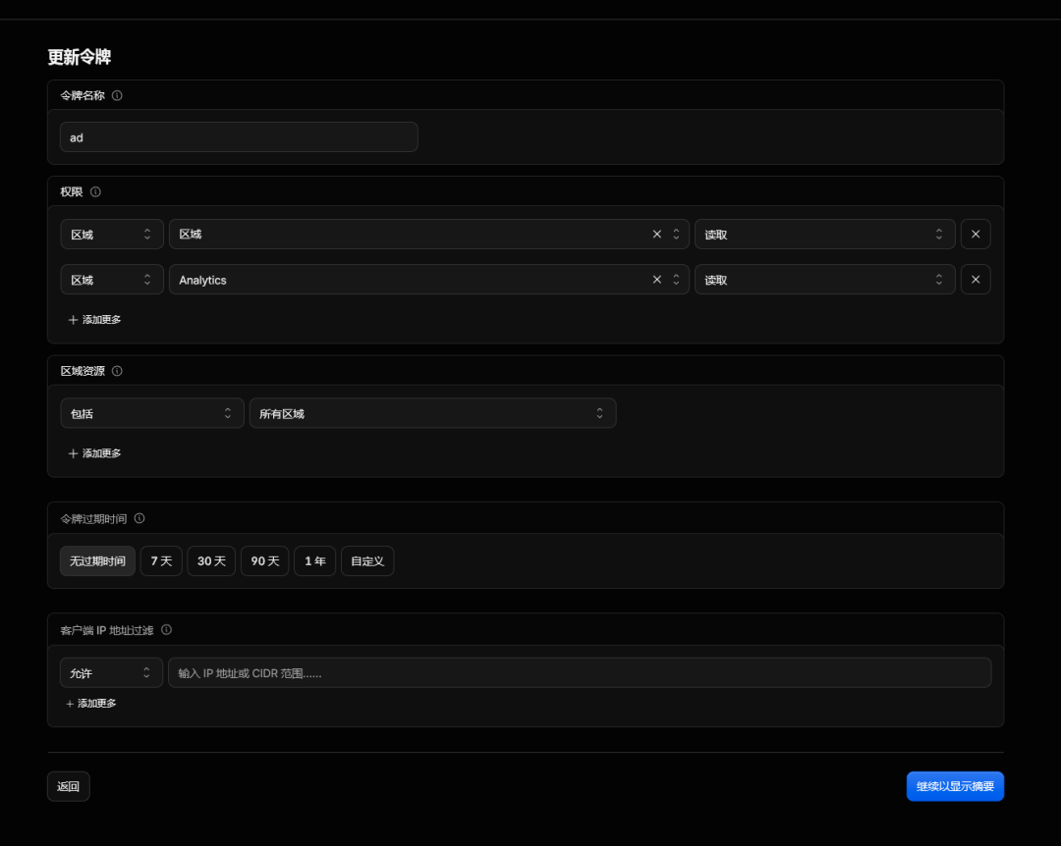Click the 返回 button
The width and height of the screenshot is (1061, 846).
tap(69, 786)
